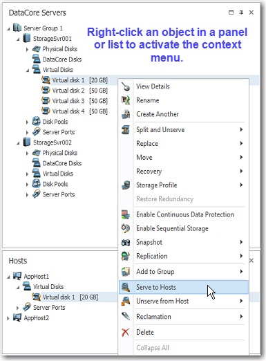Select DataCore Disks label under StorageSvr002
This screenshot has width=266, height=361.
click(x=62, y=163)
